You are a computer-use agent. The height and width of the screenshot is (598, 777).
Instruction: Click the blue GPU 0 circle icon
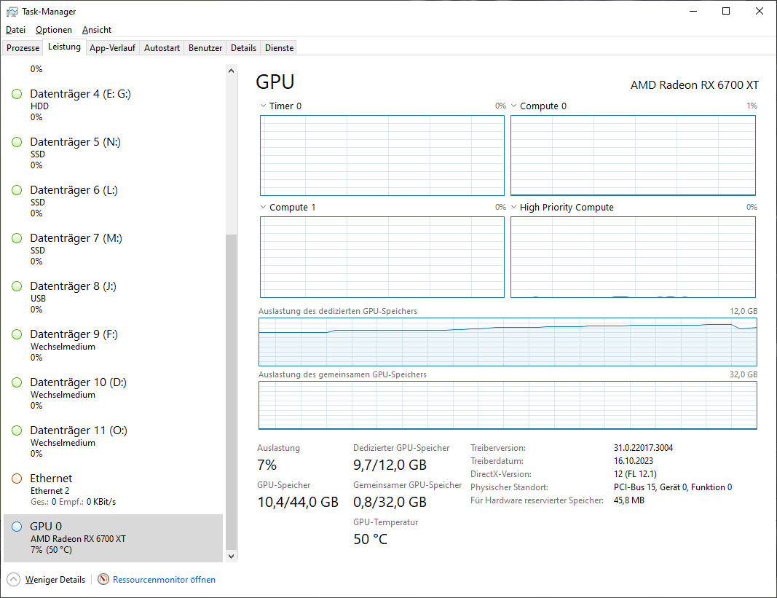[17, 527]
